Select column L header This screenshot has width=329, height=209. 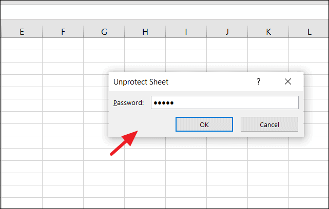tap(309, 32)
